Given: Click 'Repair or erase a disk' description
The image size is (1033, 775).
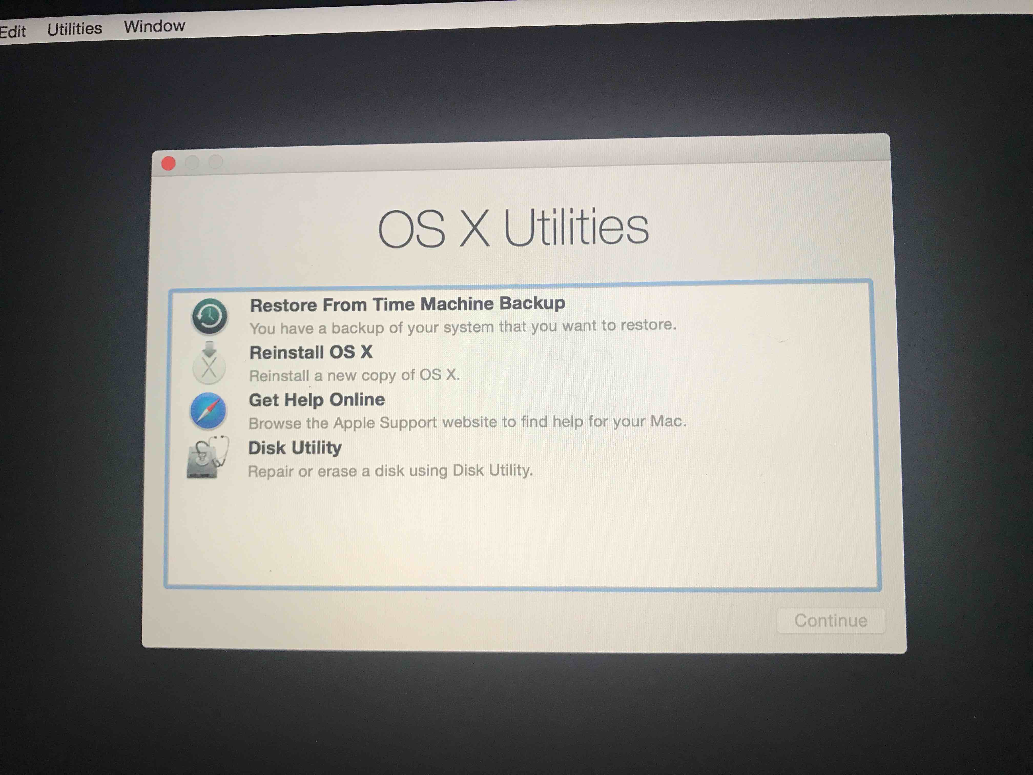Looking at the screenshot, I should click(390, 471).
